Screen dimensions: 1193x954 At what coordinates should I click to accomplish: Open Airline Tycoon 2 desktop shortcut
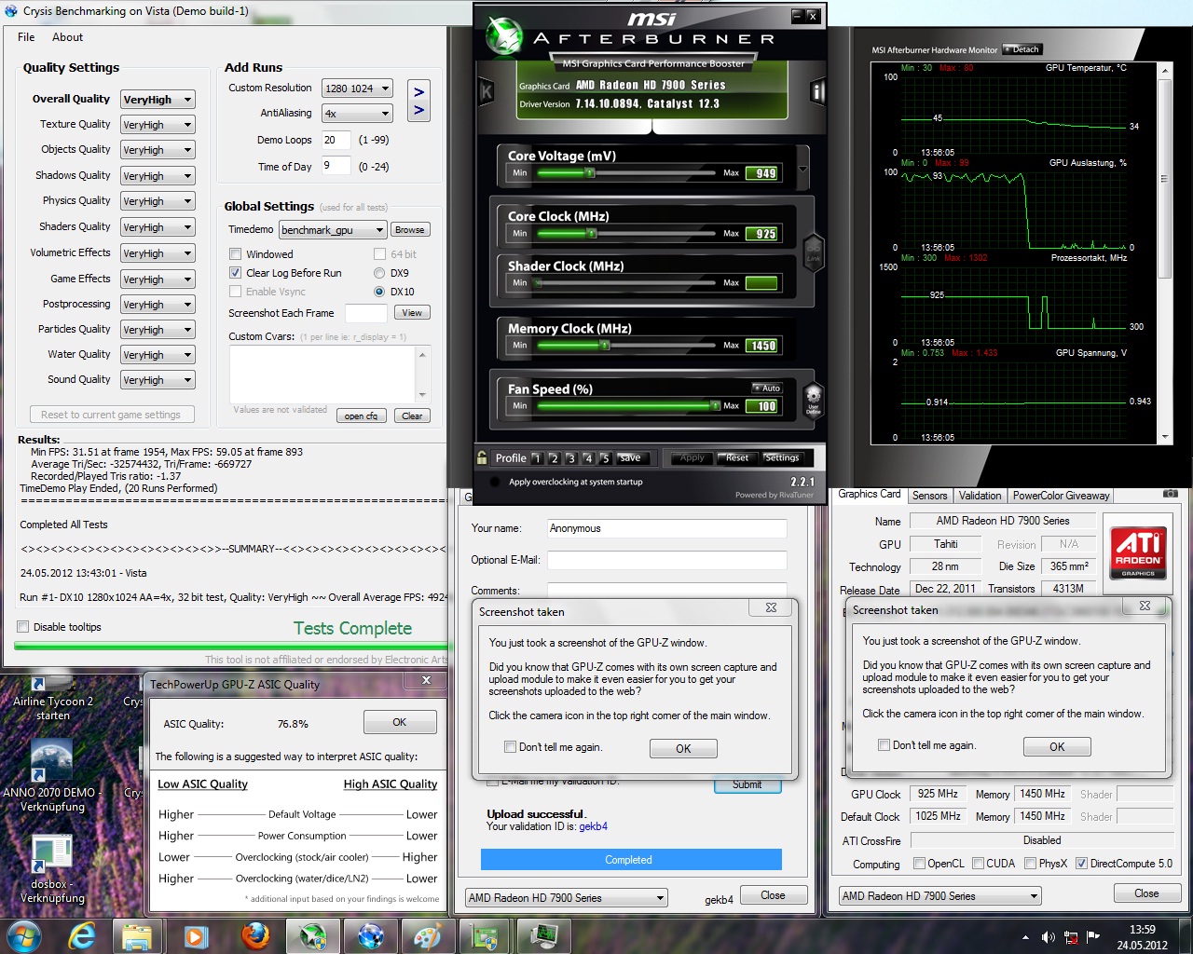point(53,699)
